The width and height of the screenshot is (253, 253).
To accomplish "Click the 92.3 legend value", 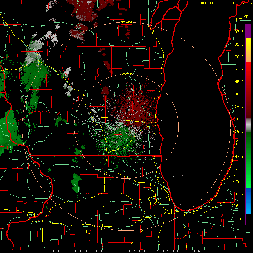I will coord(239,44).
